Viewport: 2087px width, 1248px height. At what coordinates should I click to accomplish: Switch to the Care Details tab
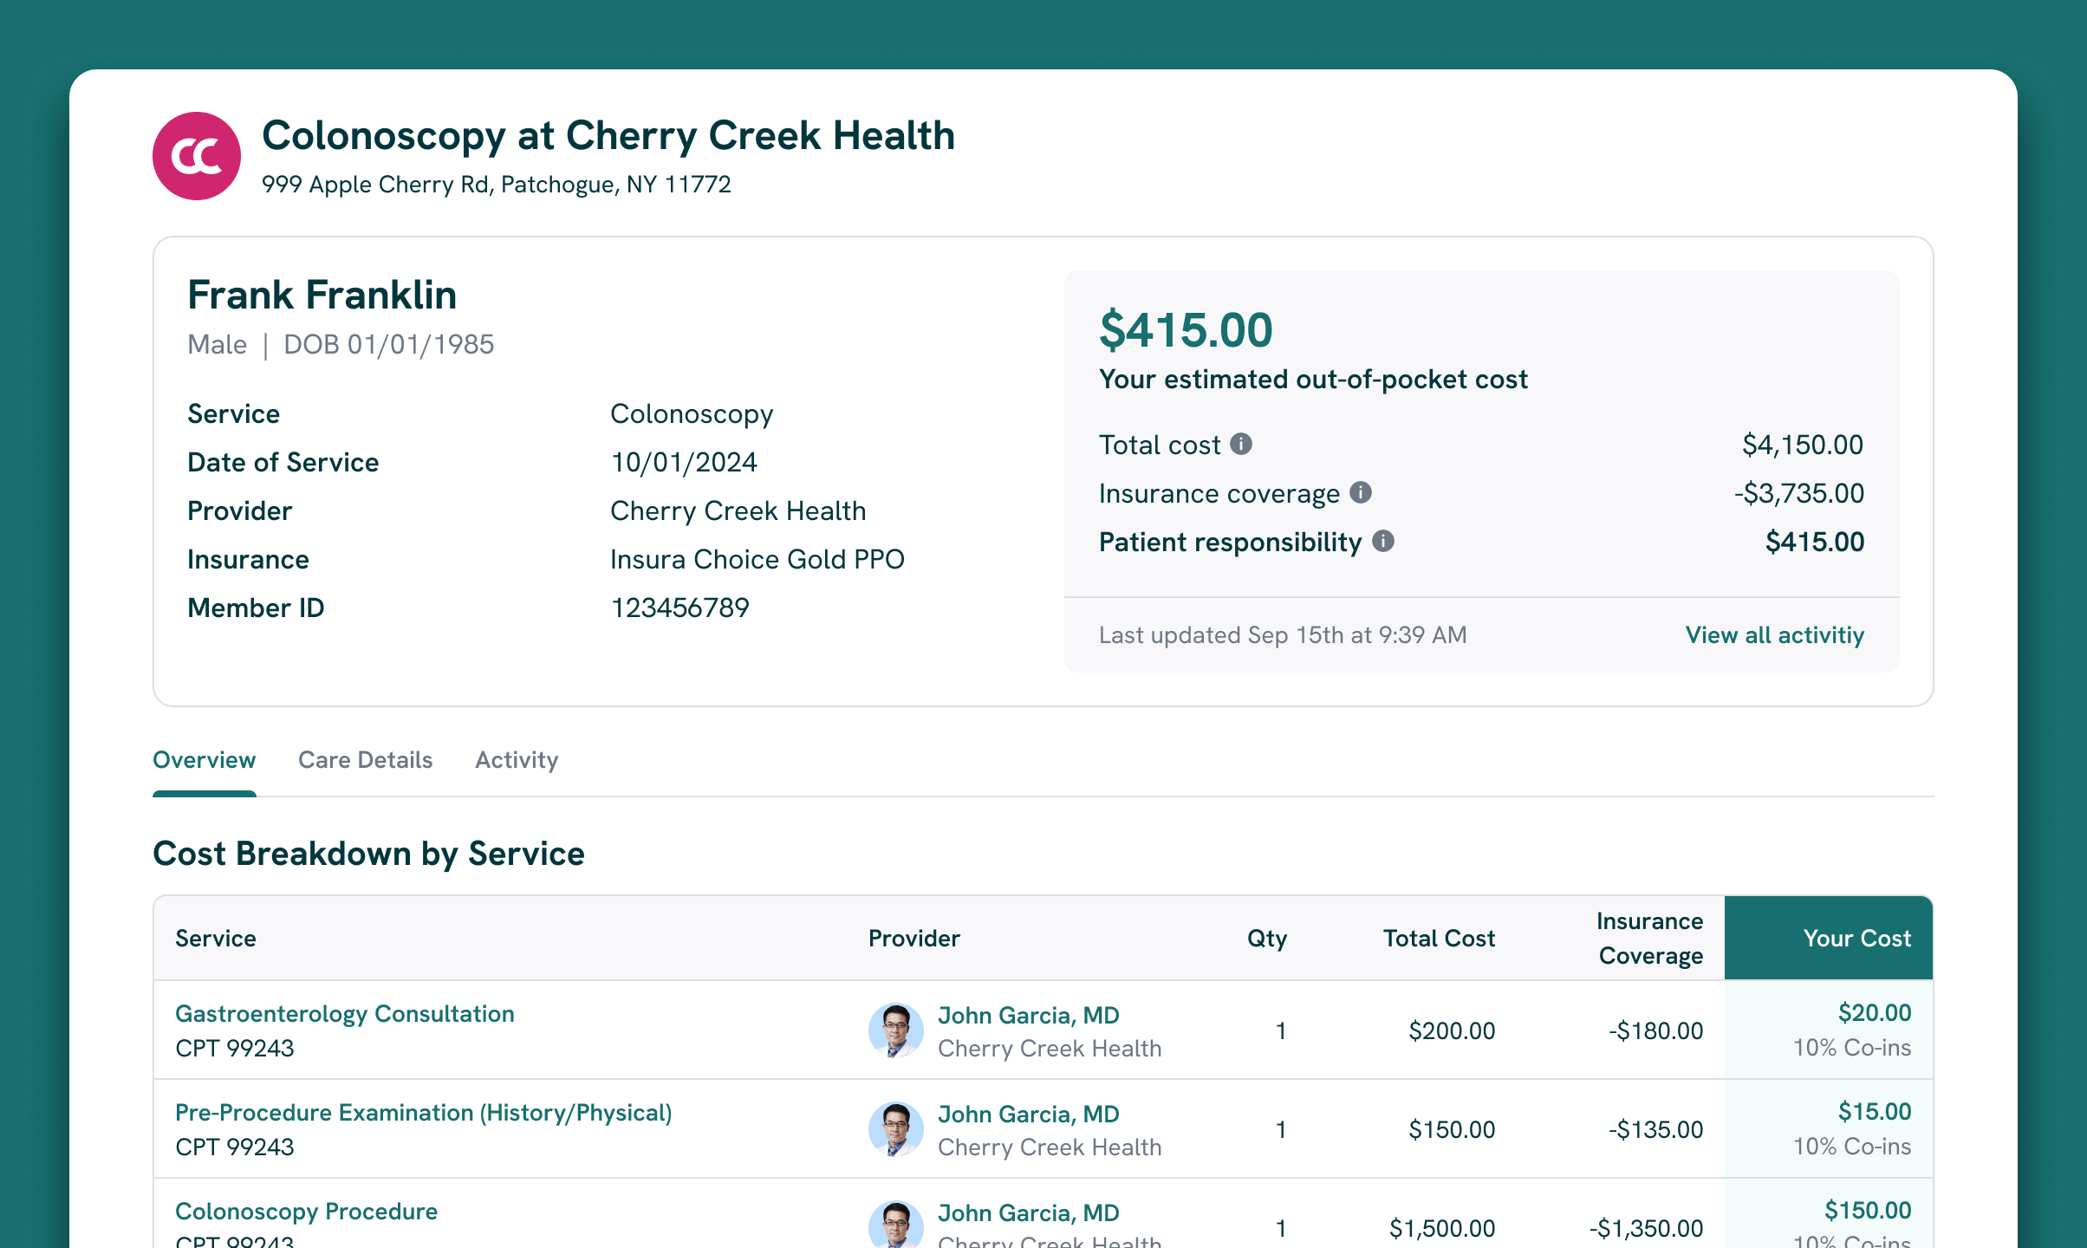(x=365, y=760)
